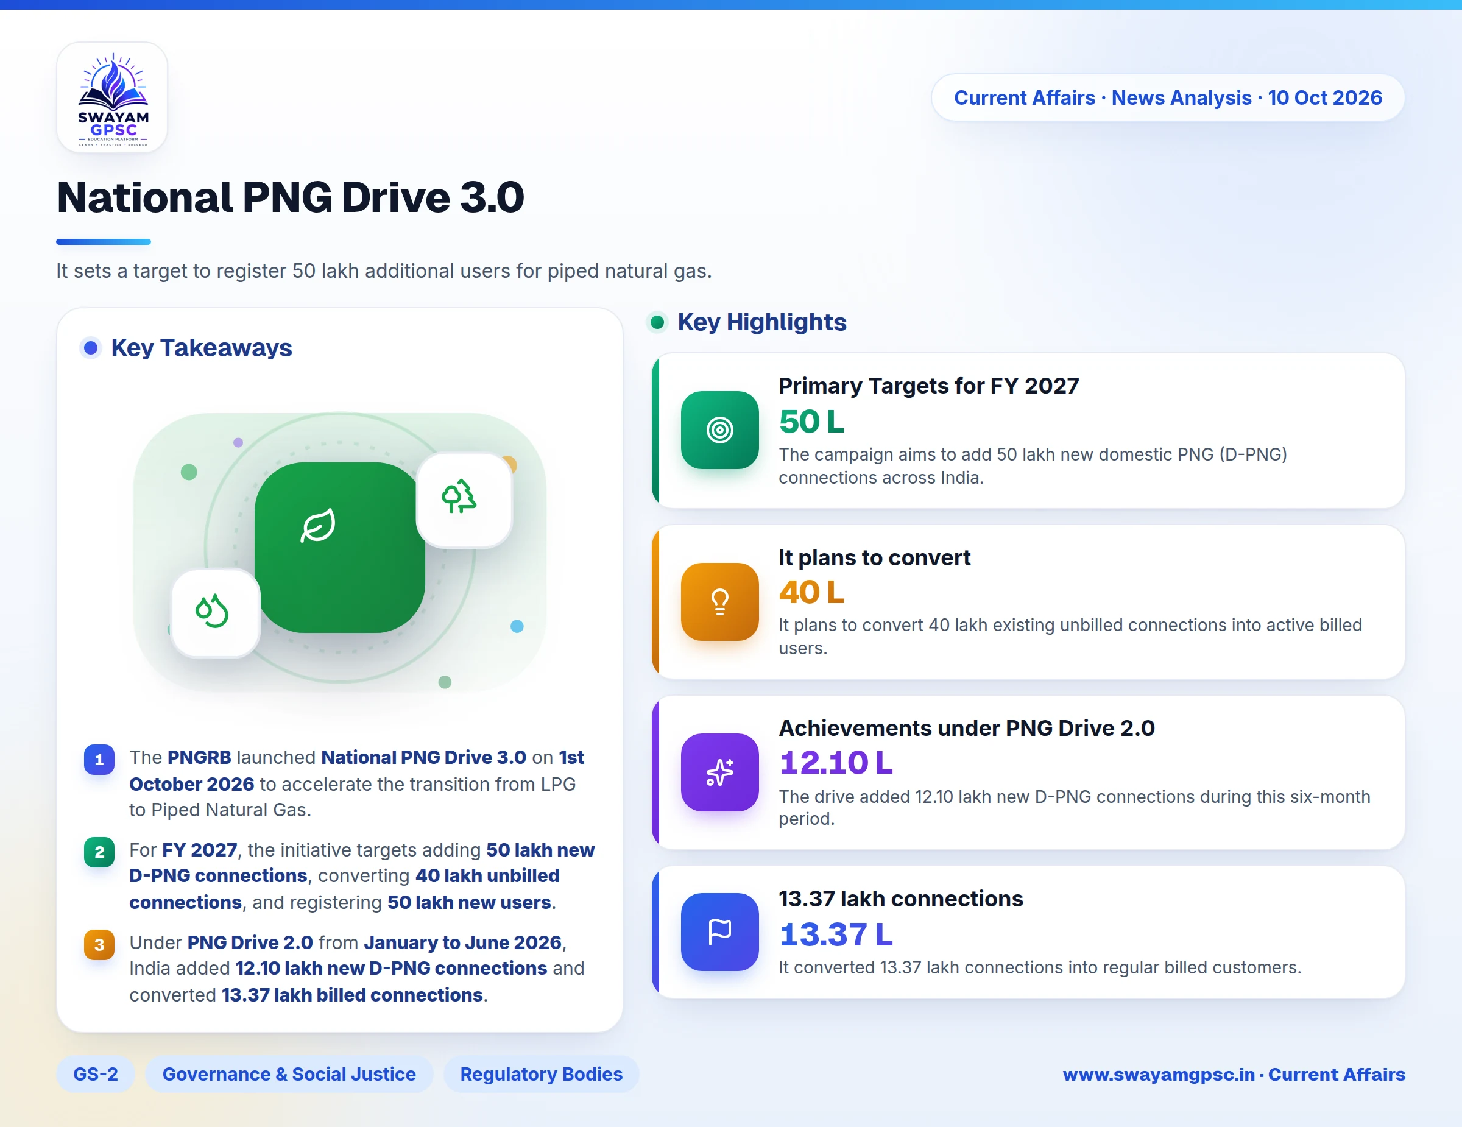Select the Regulatory Bodies tag

click(541, 1074)
